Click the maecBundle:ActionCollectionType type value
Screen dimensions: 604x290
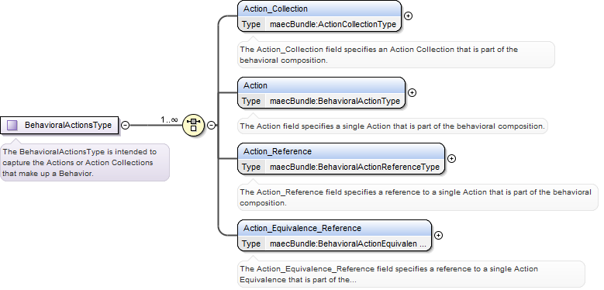point(333,24)
